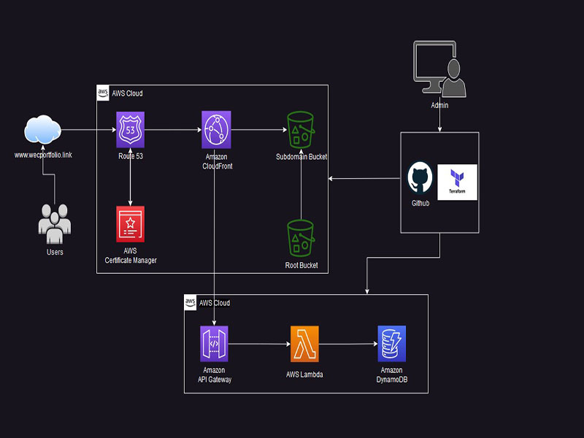Click the "Amazon API Gateway" label
584x438 pixels.
[x=215, y=375]
